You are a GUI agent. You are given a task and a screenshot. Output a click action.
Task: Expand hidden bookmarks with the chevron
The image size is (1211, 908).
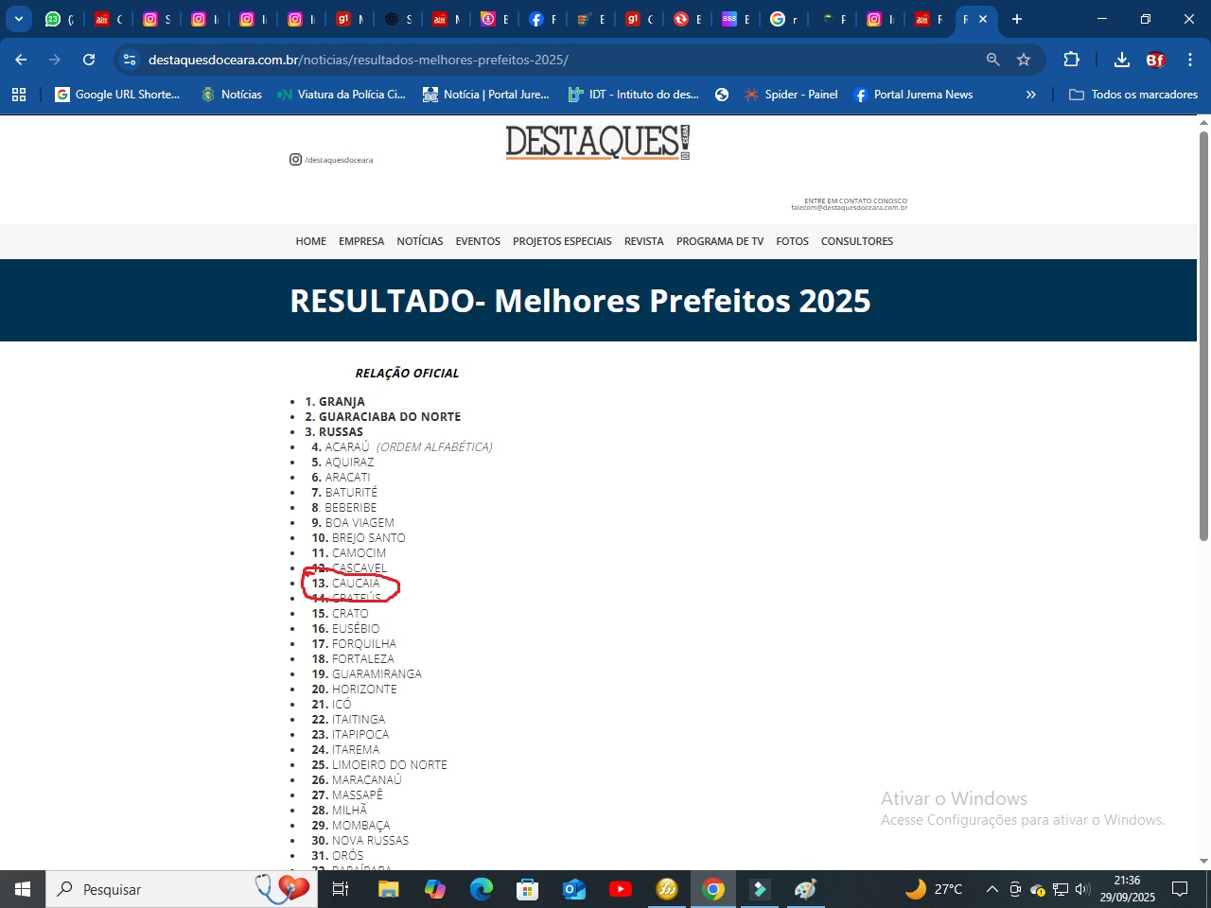(1030, 95)
